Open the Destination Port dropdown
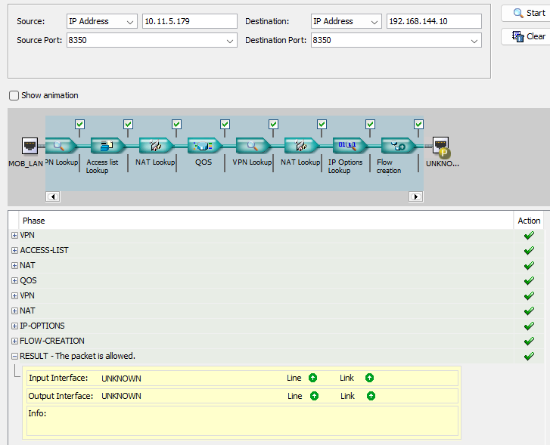This screenshot has width=550, height=445. tap(396, 40)
